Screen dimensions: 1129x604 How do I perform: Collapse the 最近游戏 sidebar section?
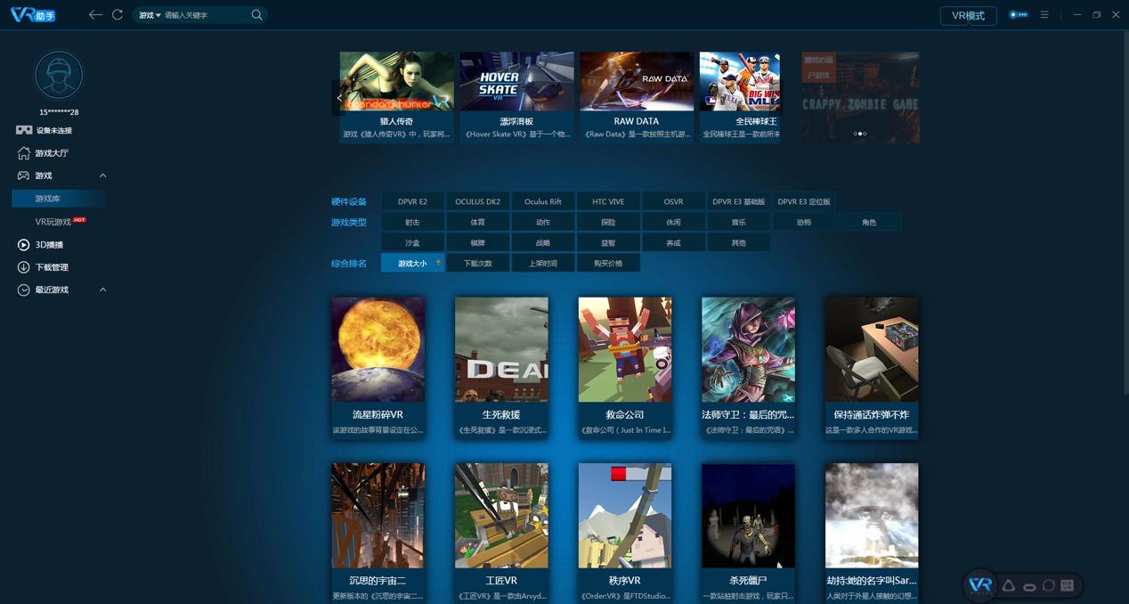point(102,290)
